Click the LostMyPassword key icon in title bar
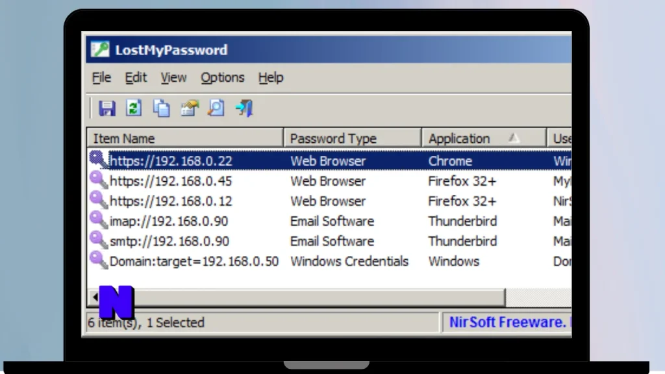Screen dimensions: 665x374 tap(100, 49)
